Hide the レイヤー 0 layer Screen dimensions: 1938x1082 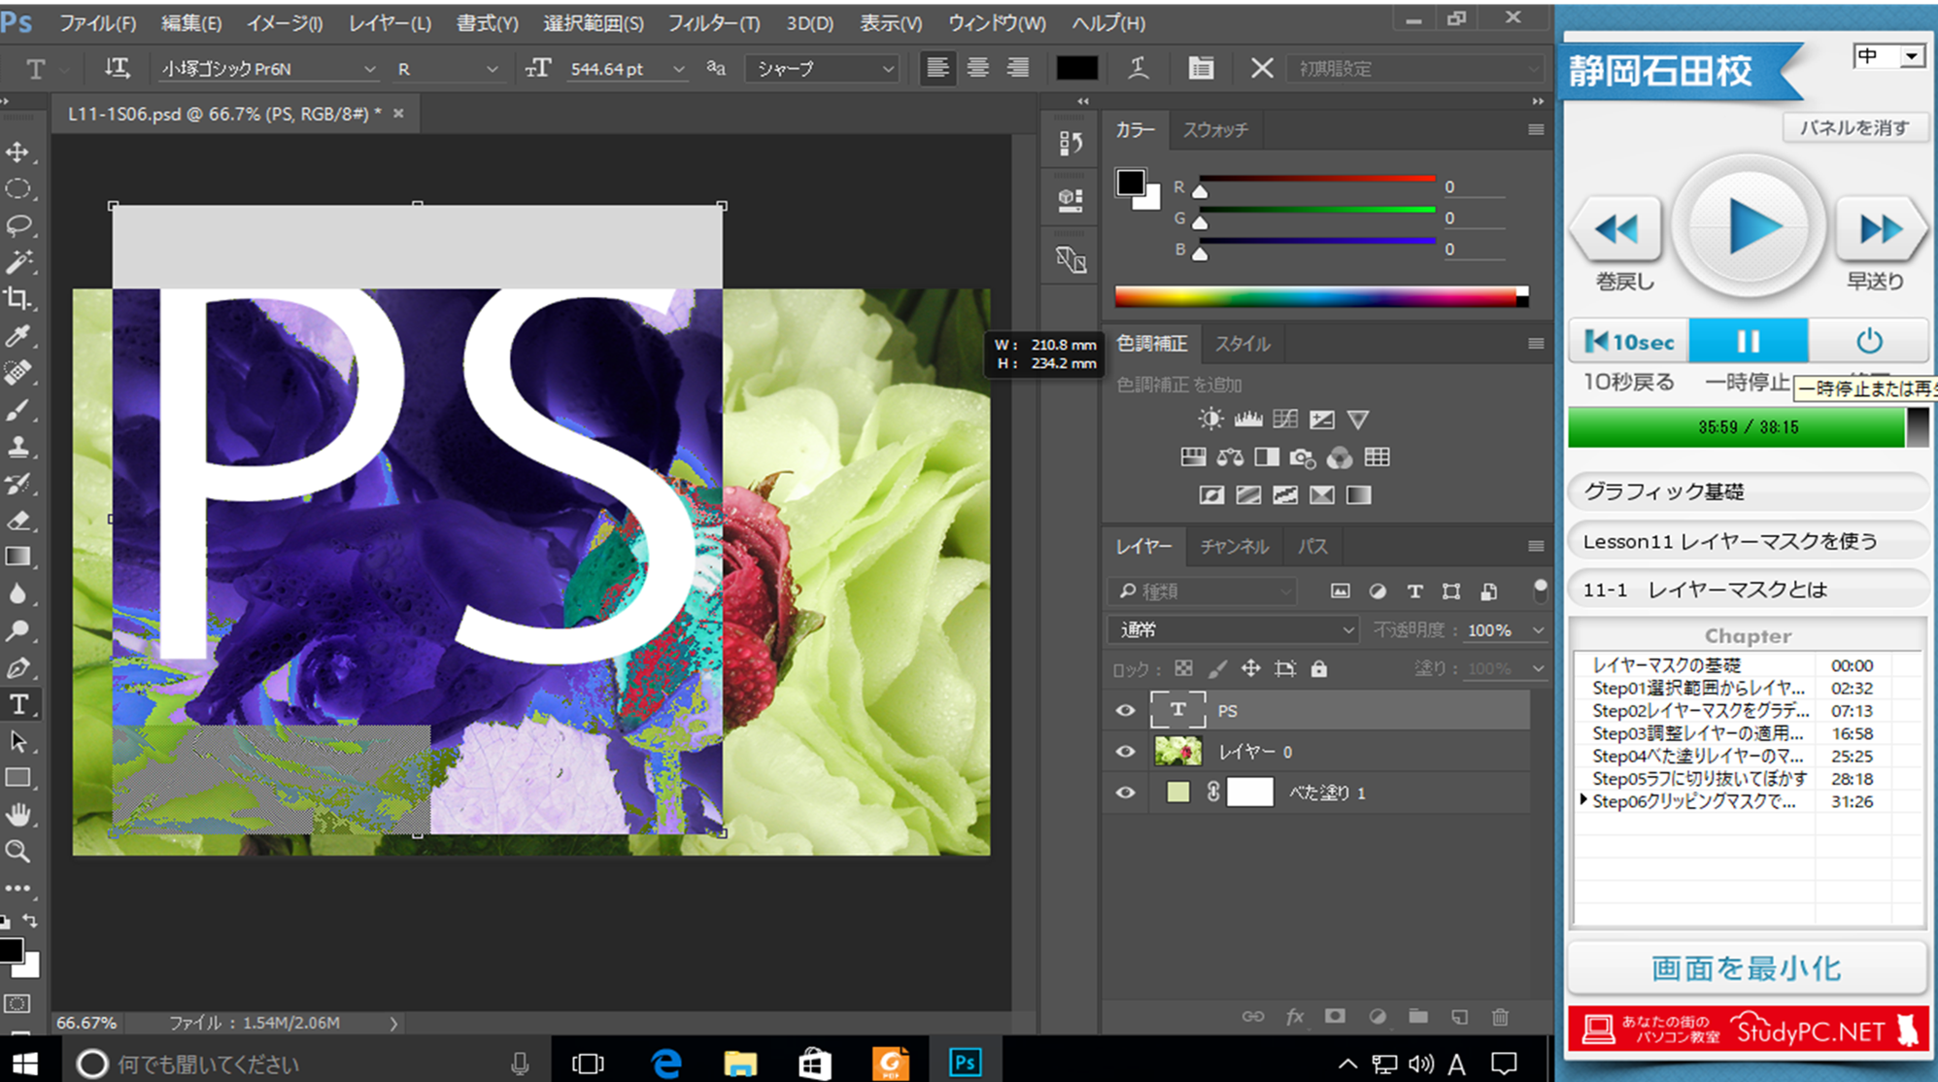1126,752
